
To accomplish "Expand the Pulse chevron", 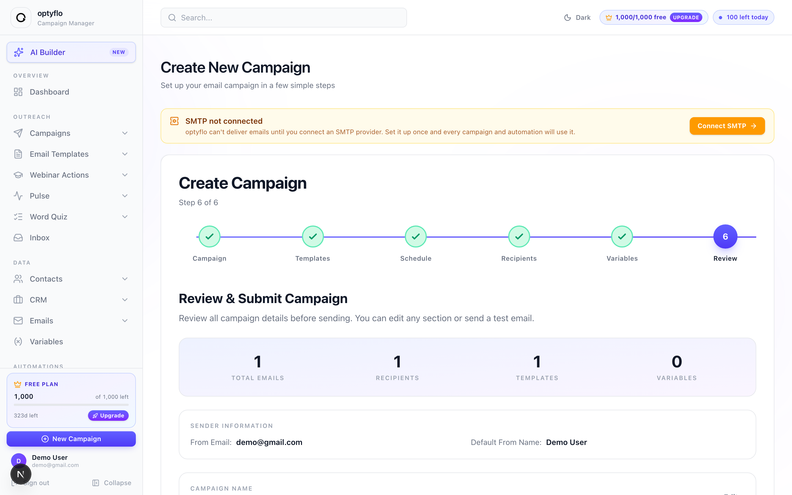I will click(x=125, y=196).
